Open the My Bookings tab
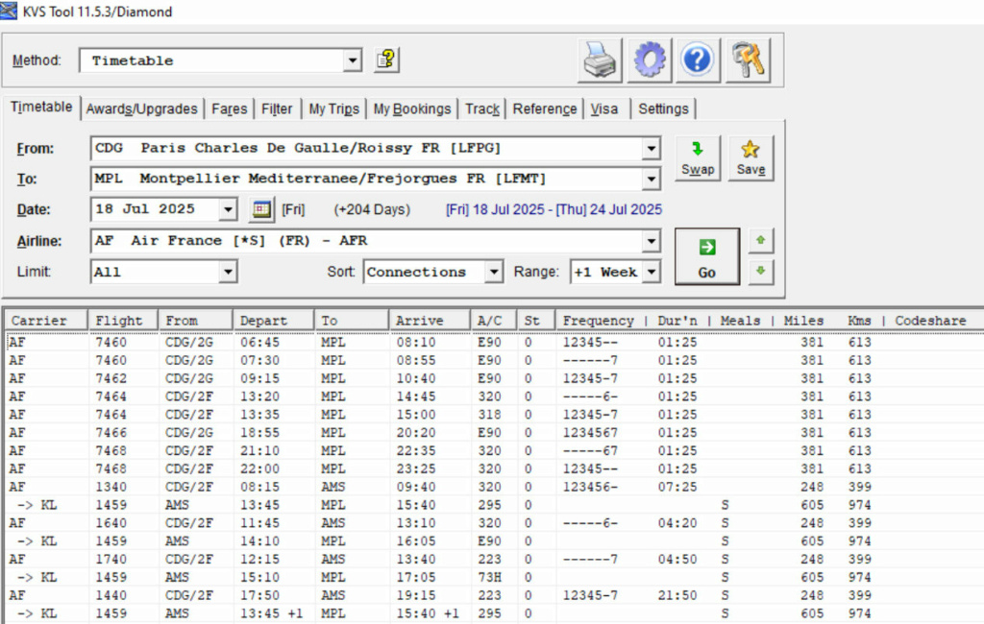984x624 pixels. pyautogui.click(x=412, y=109)
